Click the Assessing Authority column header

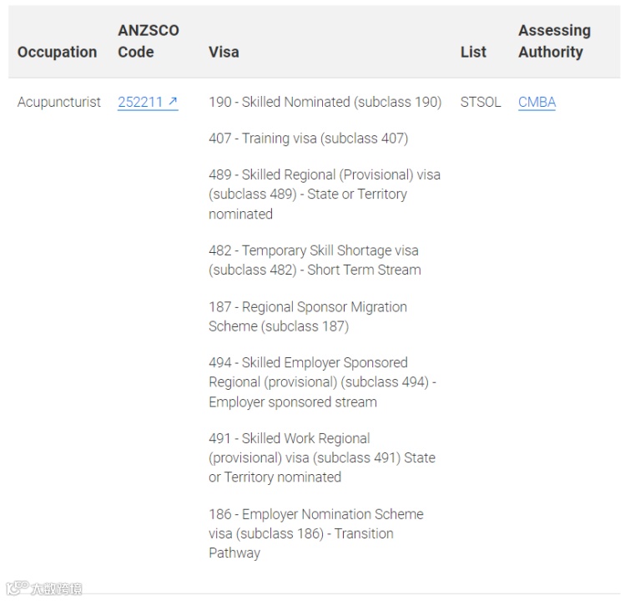554,41
